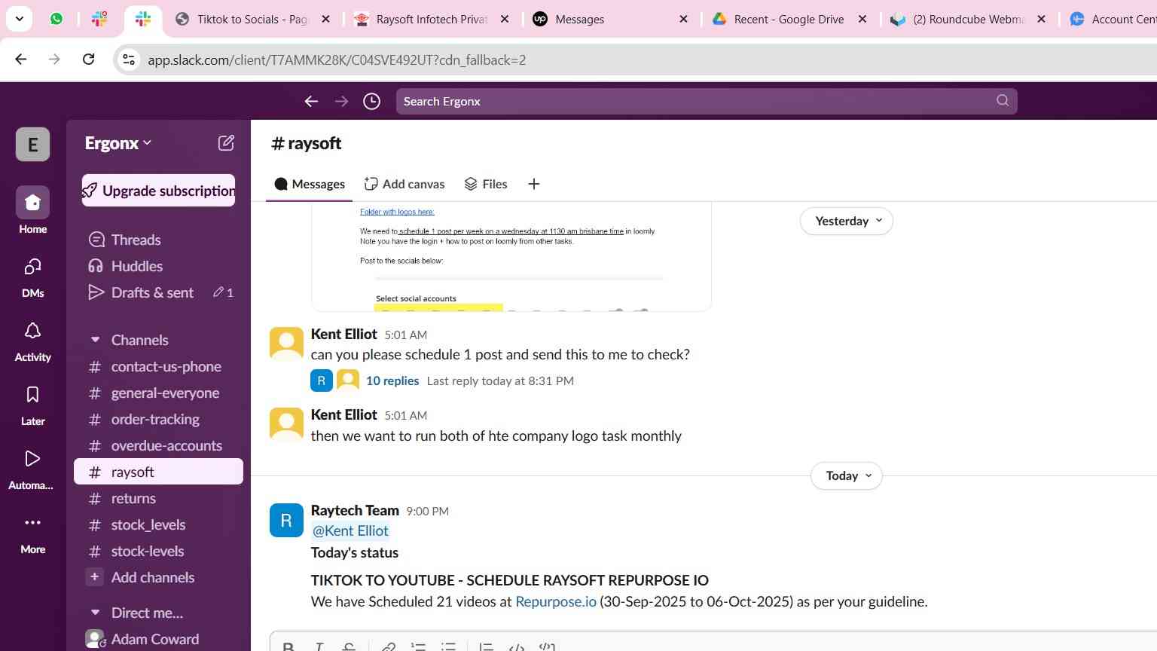Switch to the Files tab
This screenshot has height=651, width=1157.
[486, 184]
